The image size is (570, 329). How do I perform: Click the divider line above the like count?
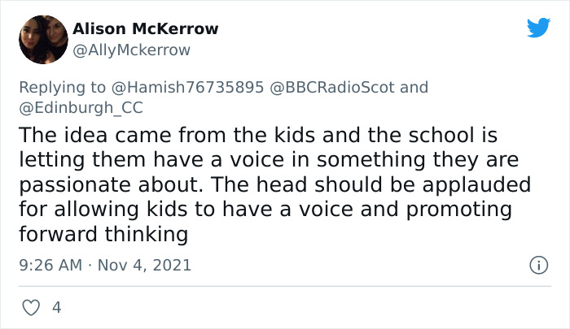tap(285, 286)
